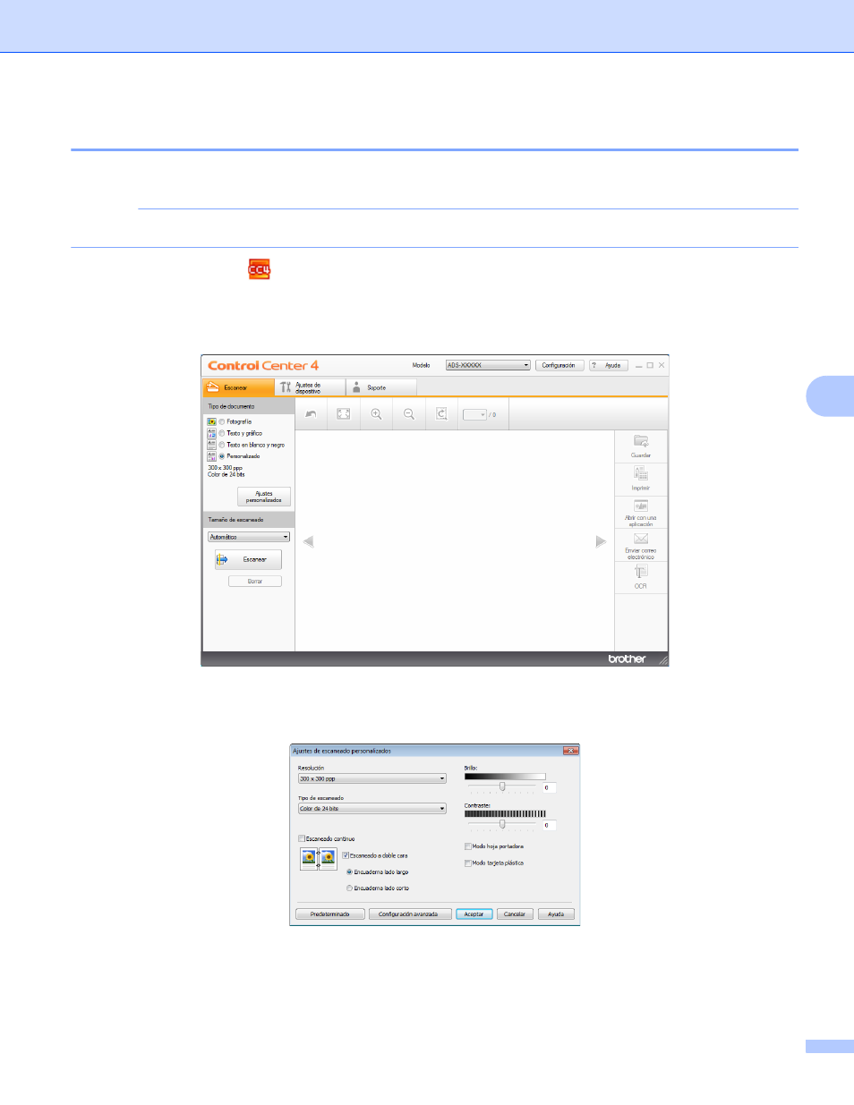Switch to the Escanear tab

238,387
